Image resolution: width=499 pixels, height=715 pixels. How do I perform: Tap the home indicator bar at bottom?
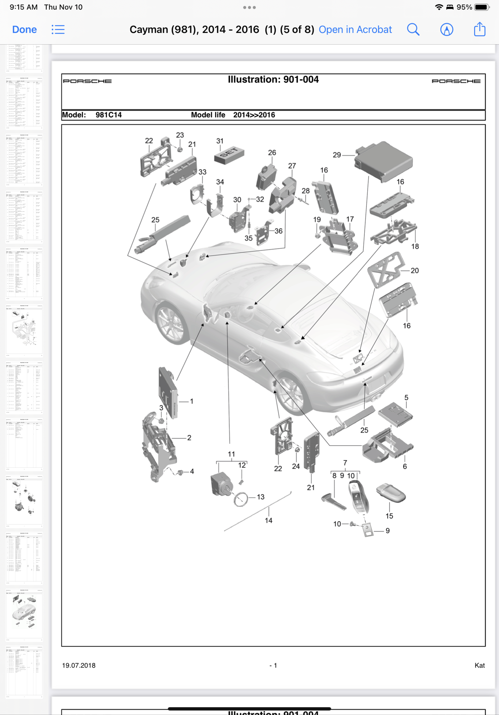tap(249, 708)
